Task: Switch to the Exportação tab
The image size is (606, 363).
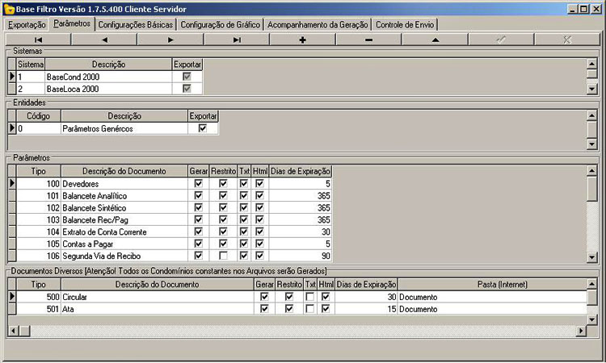Action: (x=27, y=25)
